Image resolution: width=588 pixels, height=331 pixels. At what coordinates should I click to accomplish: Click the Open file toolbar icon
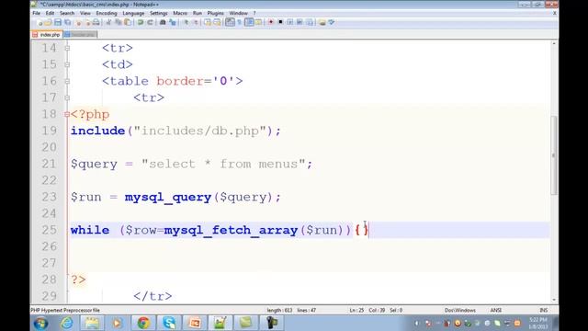click(49, 22)
